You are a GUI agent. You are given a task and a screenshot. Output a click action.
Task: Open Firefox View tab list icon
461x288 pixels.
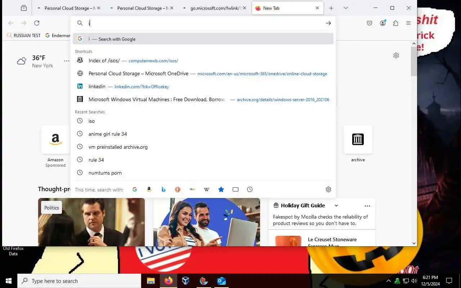pos(24,8)
